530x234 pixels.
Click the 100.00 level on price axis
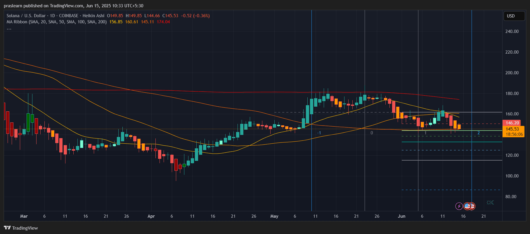512,176
